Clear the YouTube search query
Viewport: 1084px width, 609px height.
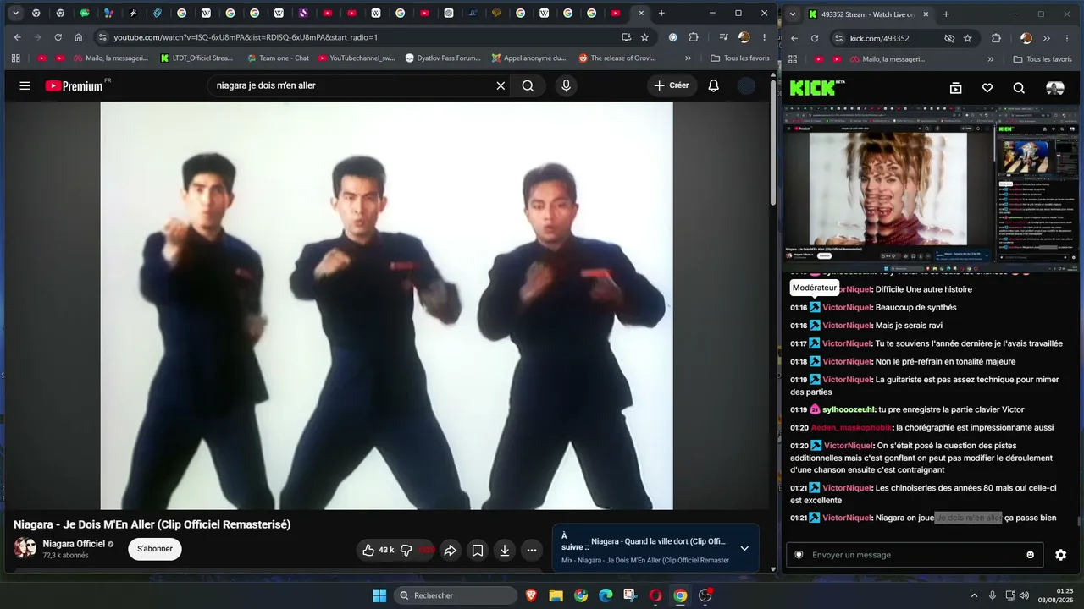tap(501, 85)
